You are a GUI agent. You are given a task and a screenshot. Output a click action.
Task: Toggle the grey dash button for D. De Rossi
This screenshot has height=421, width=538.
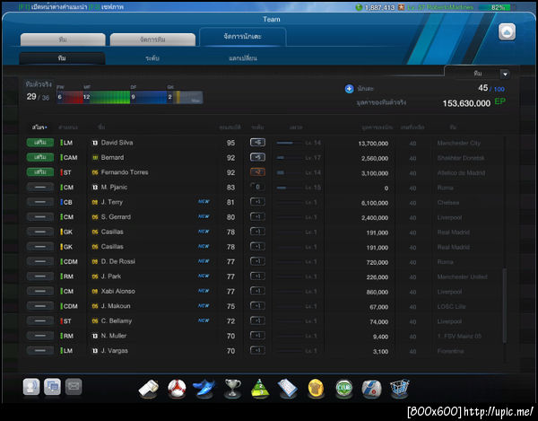40,261
